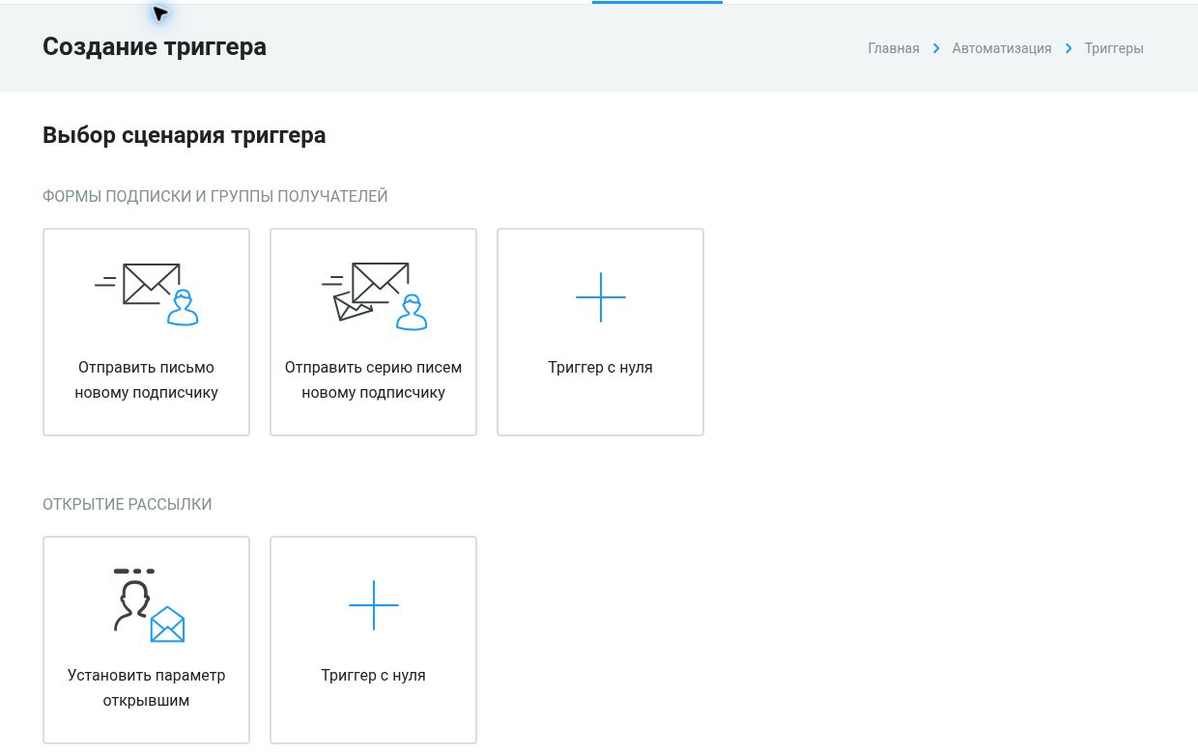Click the chevron between Главная and Автоматизация

pos(936,48)
